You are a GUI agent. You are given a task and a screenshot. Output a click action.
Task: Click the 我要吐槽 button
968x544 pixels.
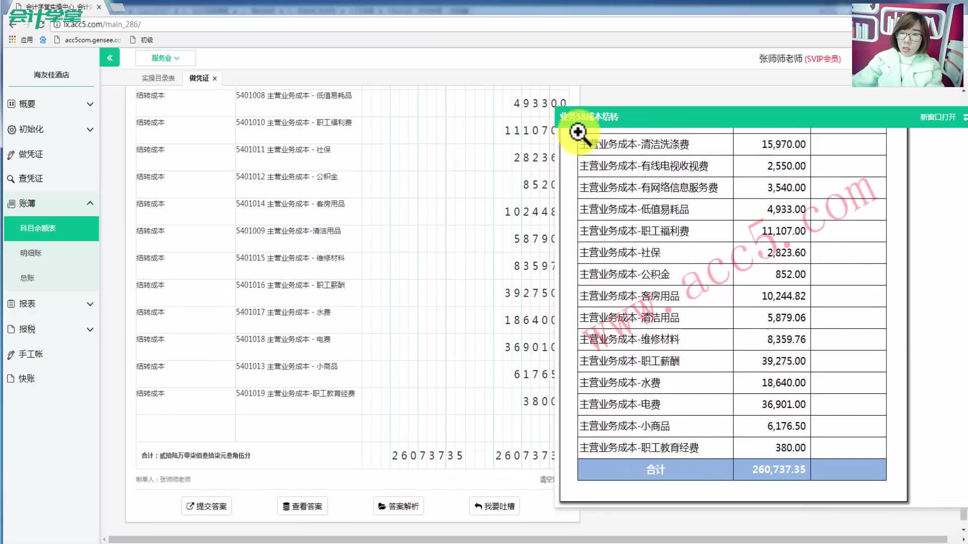[x=494, y=506]
